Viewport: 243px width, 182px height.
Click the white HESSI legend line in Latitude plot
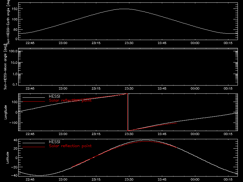[x=34, y=143]
